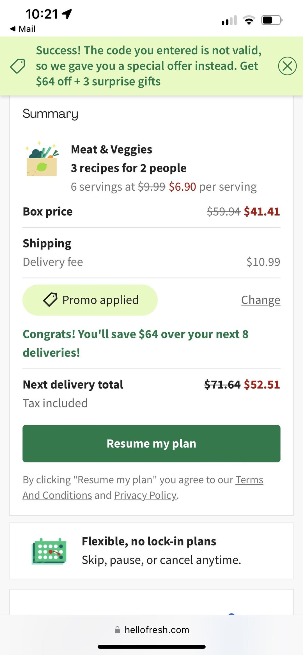303x655 pixels.
Task: Change the applied promo code
Action: pos(260,300)
